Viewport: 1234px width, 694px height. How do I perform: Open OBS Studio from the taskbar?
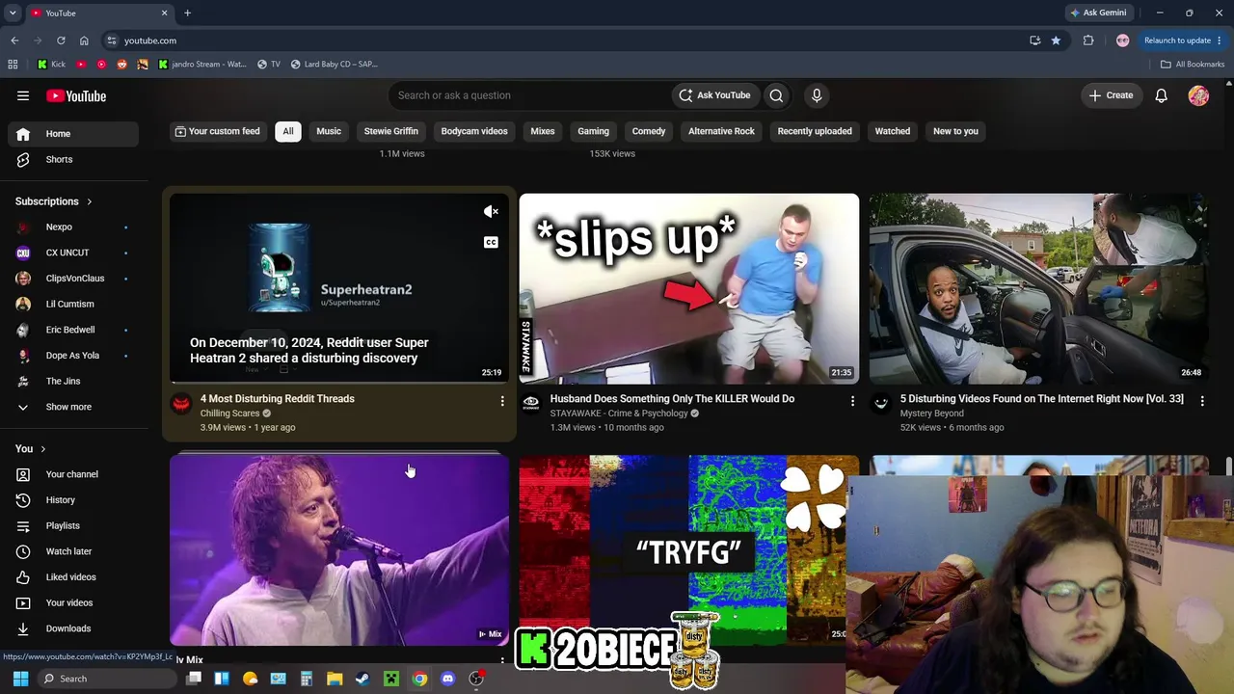click(x=476, y=679)
